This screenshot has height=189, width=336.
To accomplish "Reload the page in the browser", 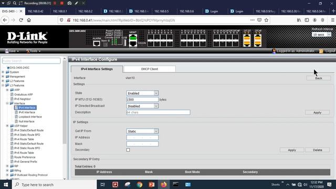I will coord(21,20).
